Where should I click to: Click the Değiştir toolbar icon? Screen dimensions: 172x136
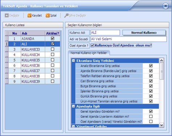[x=7, y=16]
